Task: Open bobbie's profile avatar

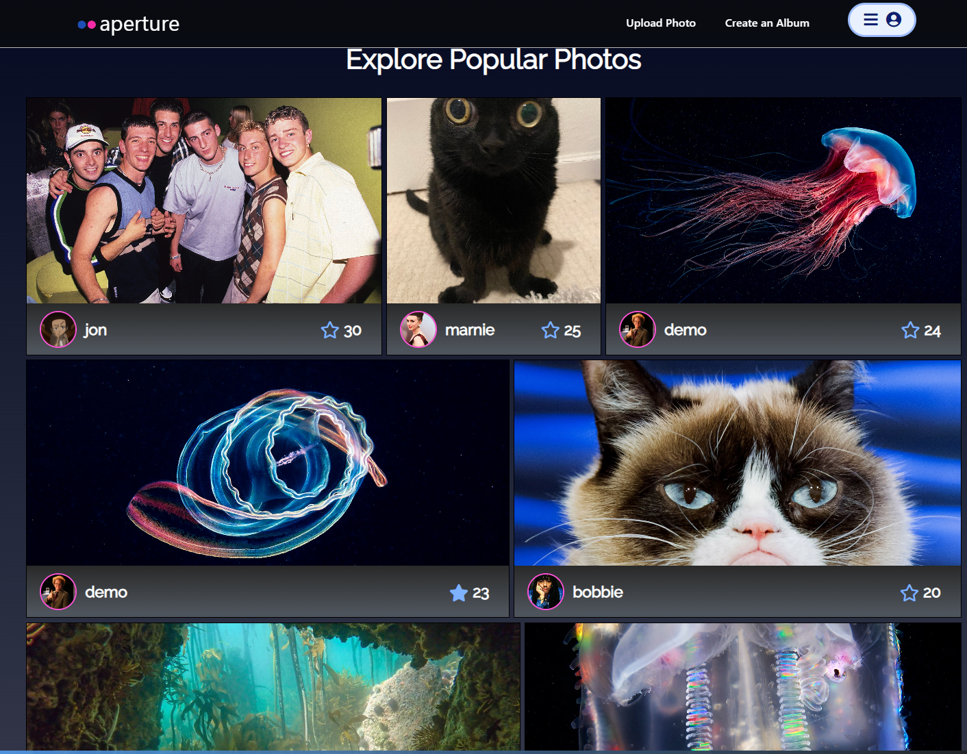Action: (546, 592)
